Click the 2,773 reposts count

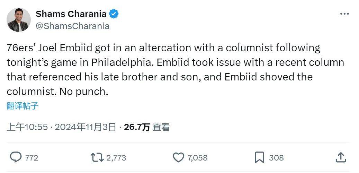pos(116,158)
